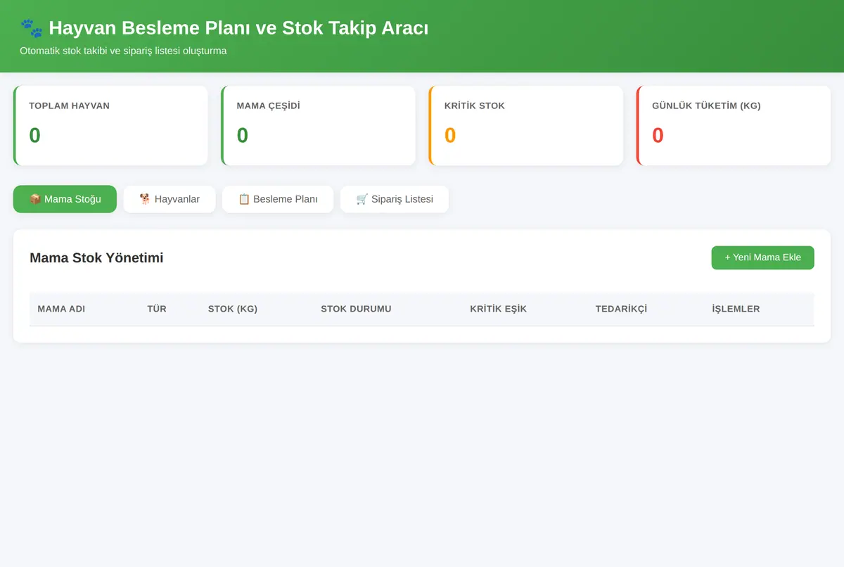Open the Besleme Planı tab
Image resolution: width=844 pixels, height=567 pixels.
(278, 199)
